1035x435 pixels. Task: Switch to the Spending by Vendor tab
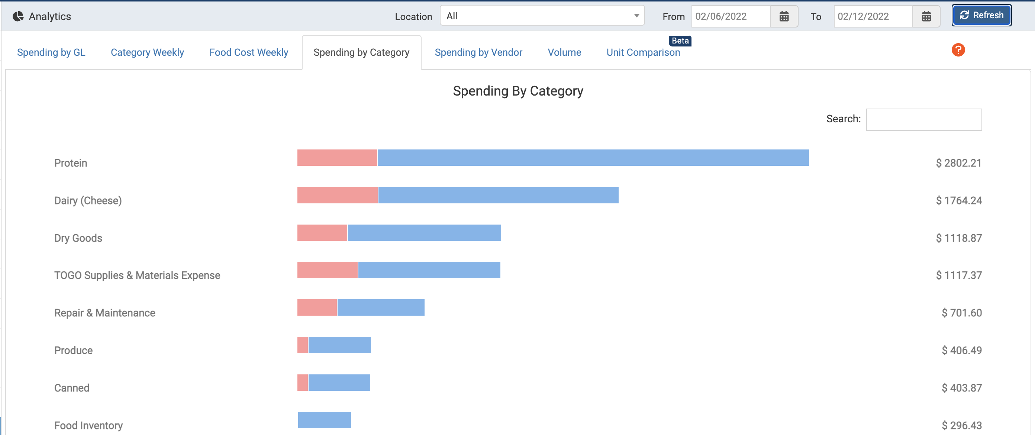pos(478,52)
